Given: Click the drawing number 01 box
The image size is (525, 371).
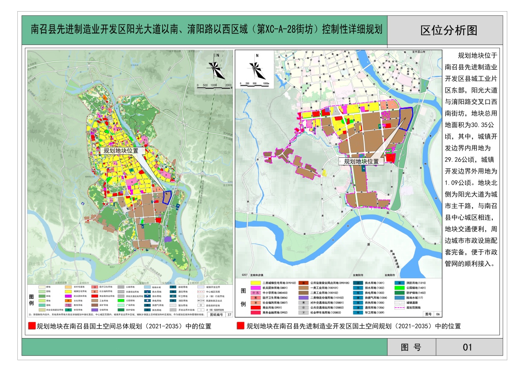Looking at the screenshot, I should coord(467,347).
